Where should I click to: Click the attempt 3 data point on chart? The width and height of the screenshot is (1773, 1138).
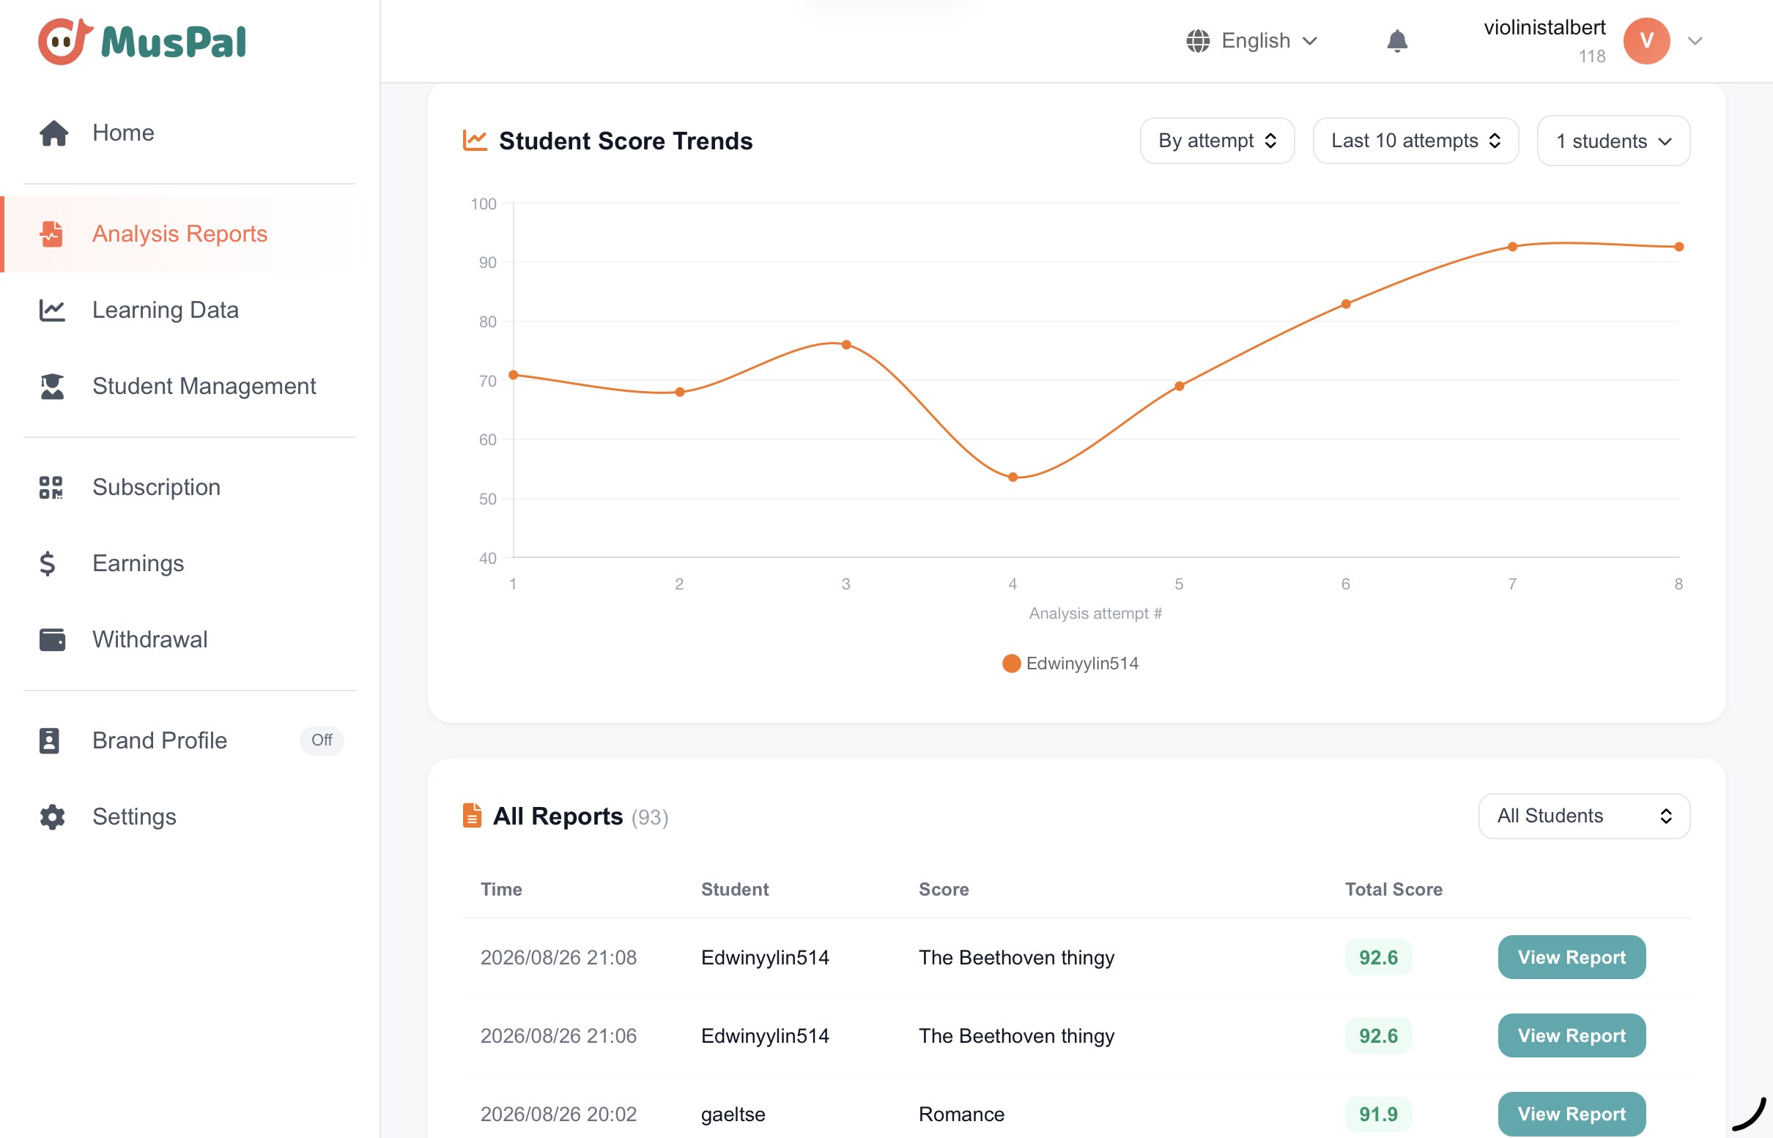click(845, 344)
